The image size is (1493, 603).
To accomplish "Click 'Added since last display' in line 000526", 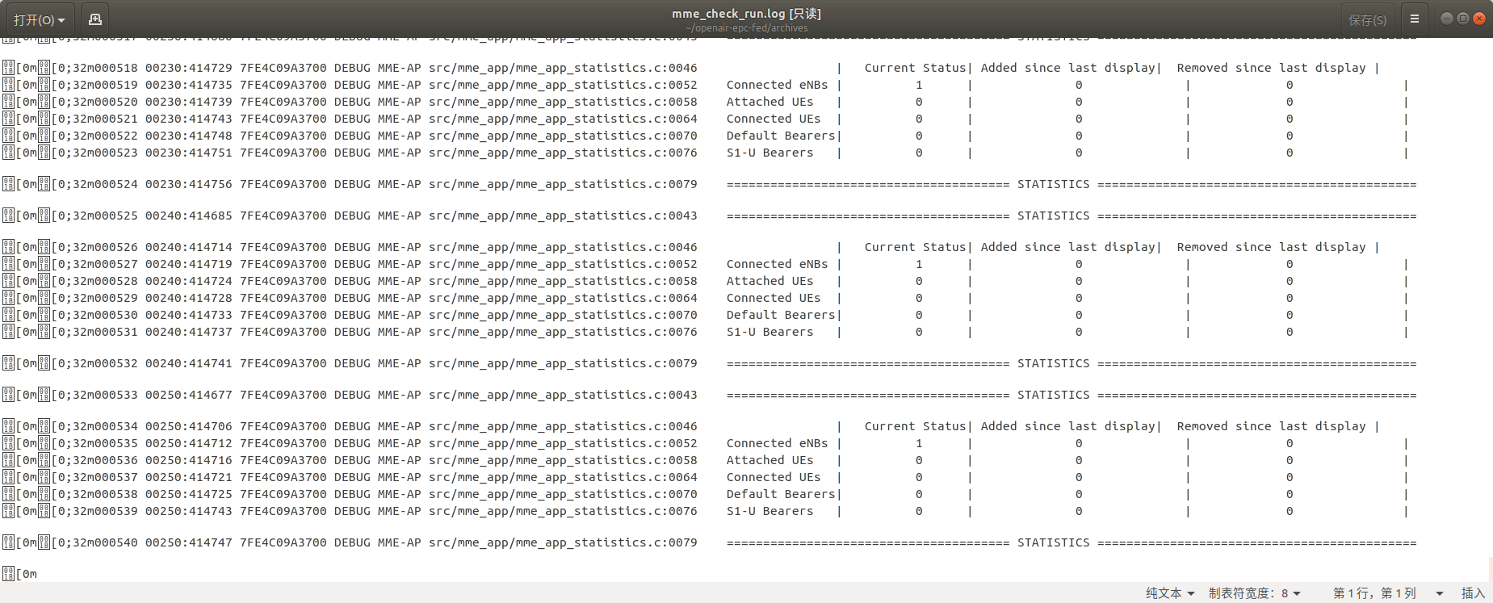I will [x=1067, y=247].
